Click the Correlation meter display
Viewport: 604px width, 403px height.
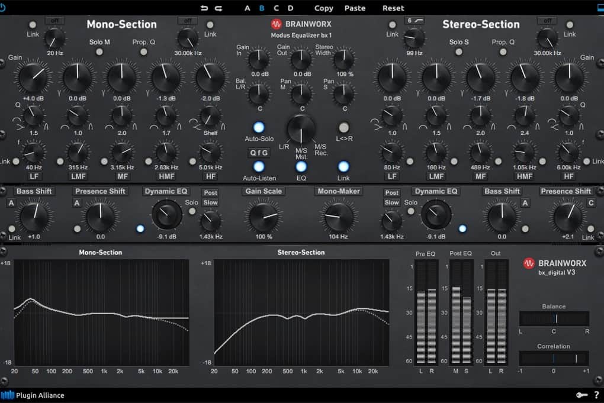click(554, 359)
